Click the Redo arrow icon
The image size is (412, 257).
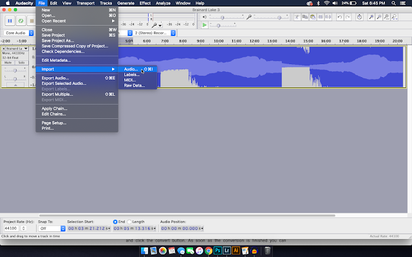point(348,17)
